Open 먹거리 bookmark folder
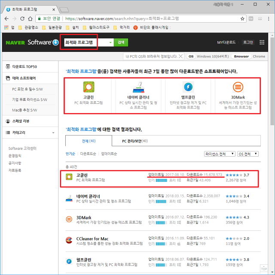275x275 pixels. click(122, 27)
